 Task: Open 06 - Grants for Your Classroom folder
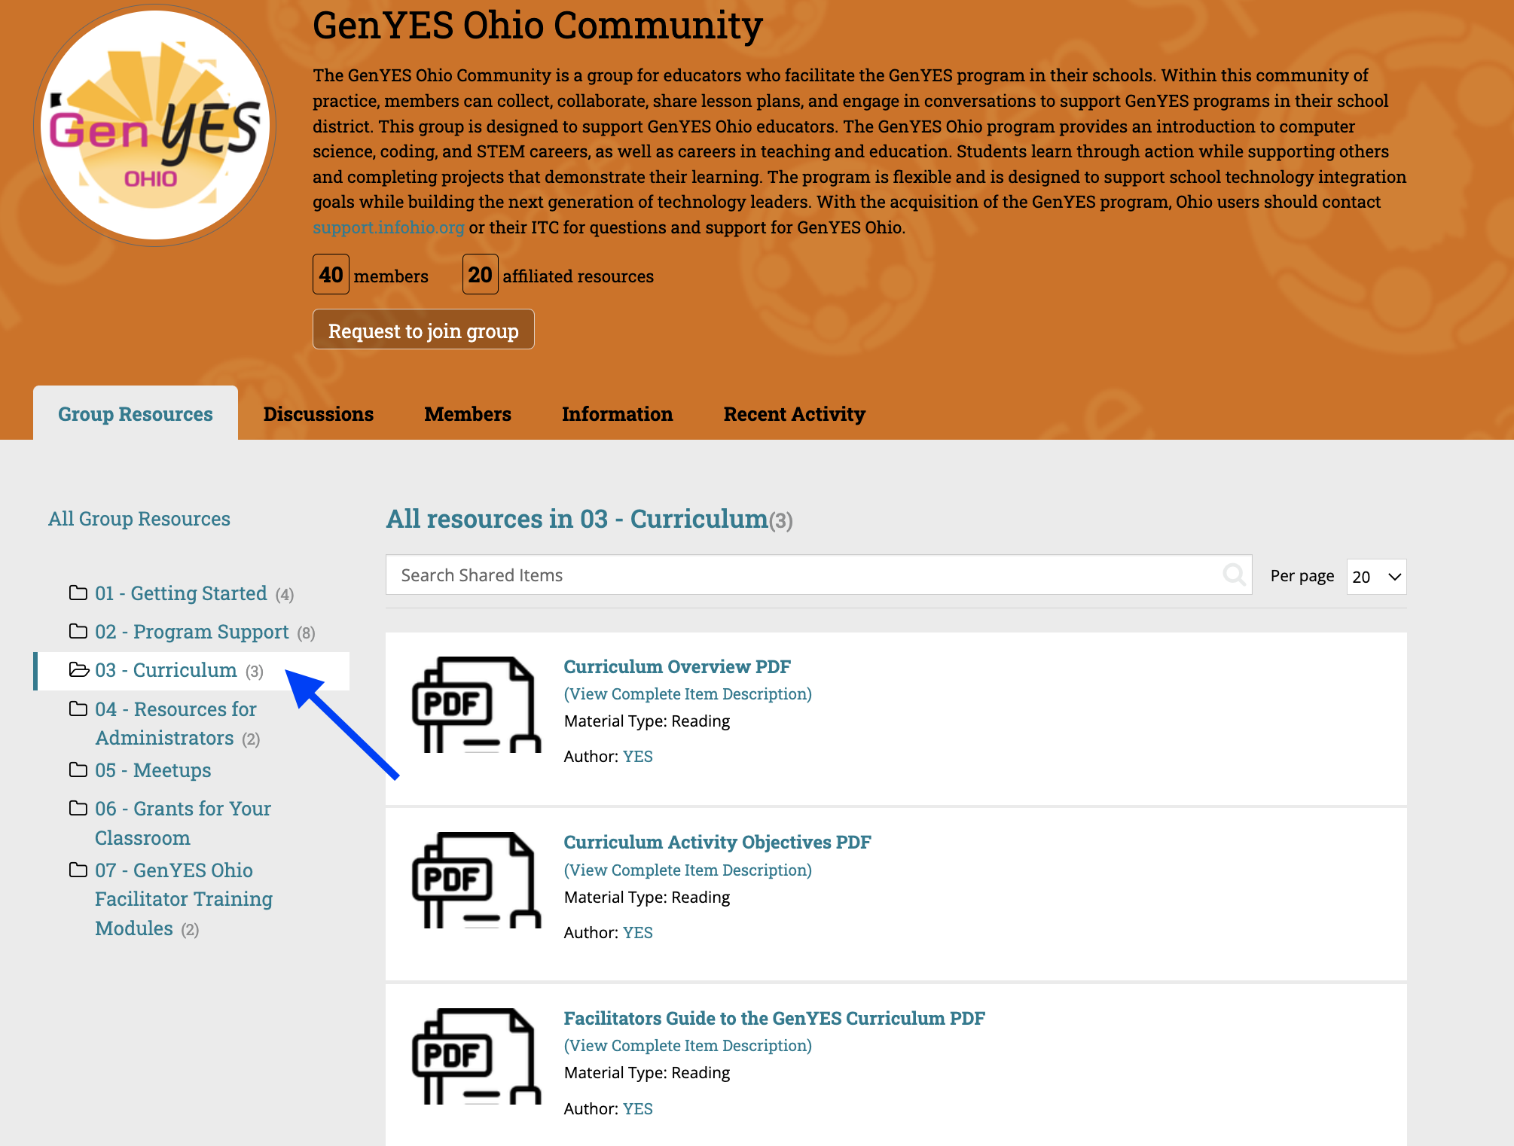[x=183, y=823]
